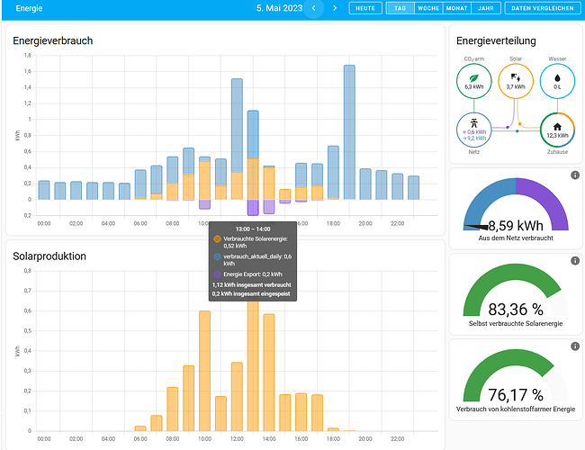Click the tallest blue bar at 19:00 in Energieverbrauch
The image size is (585, 450).
point(349,132)
